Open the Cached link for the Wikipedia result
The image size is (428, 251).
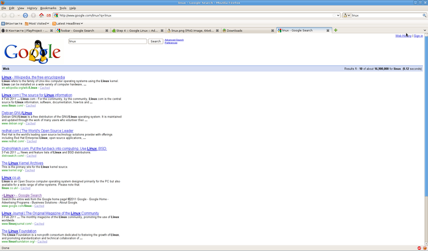coord(45,88)
